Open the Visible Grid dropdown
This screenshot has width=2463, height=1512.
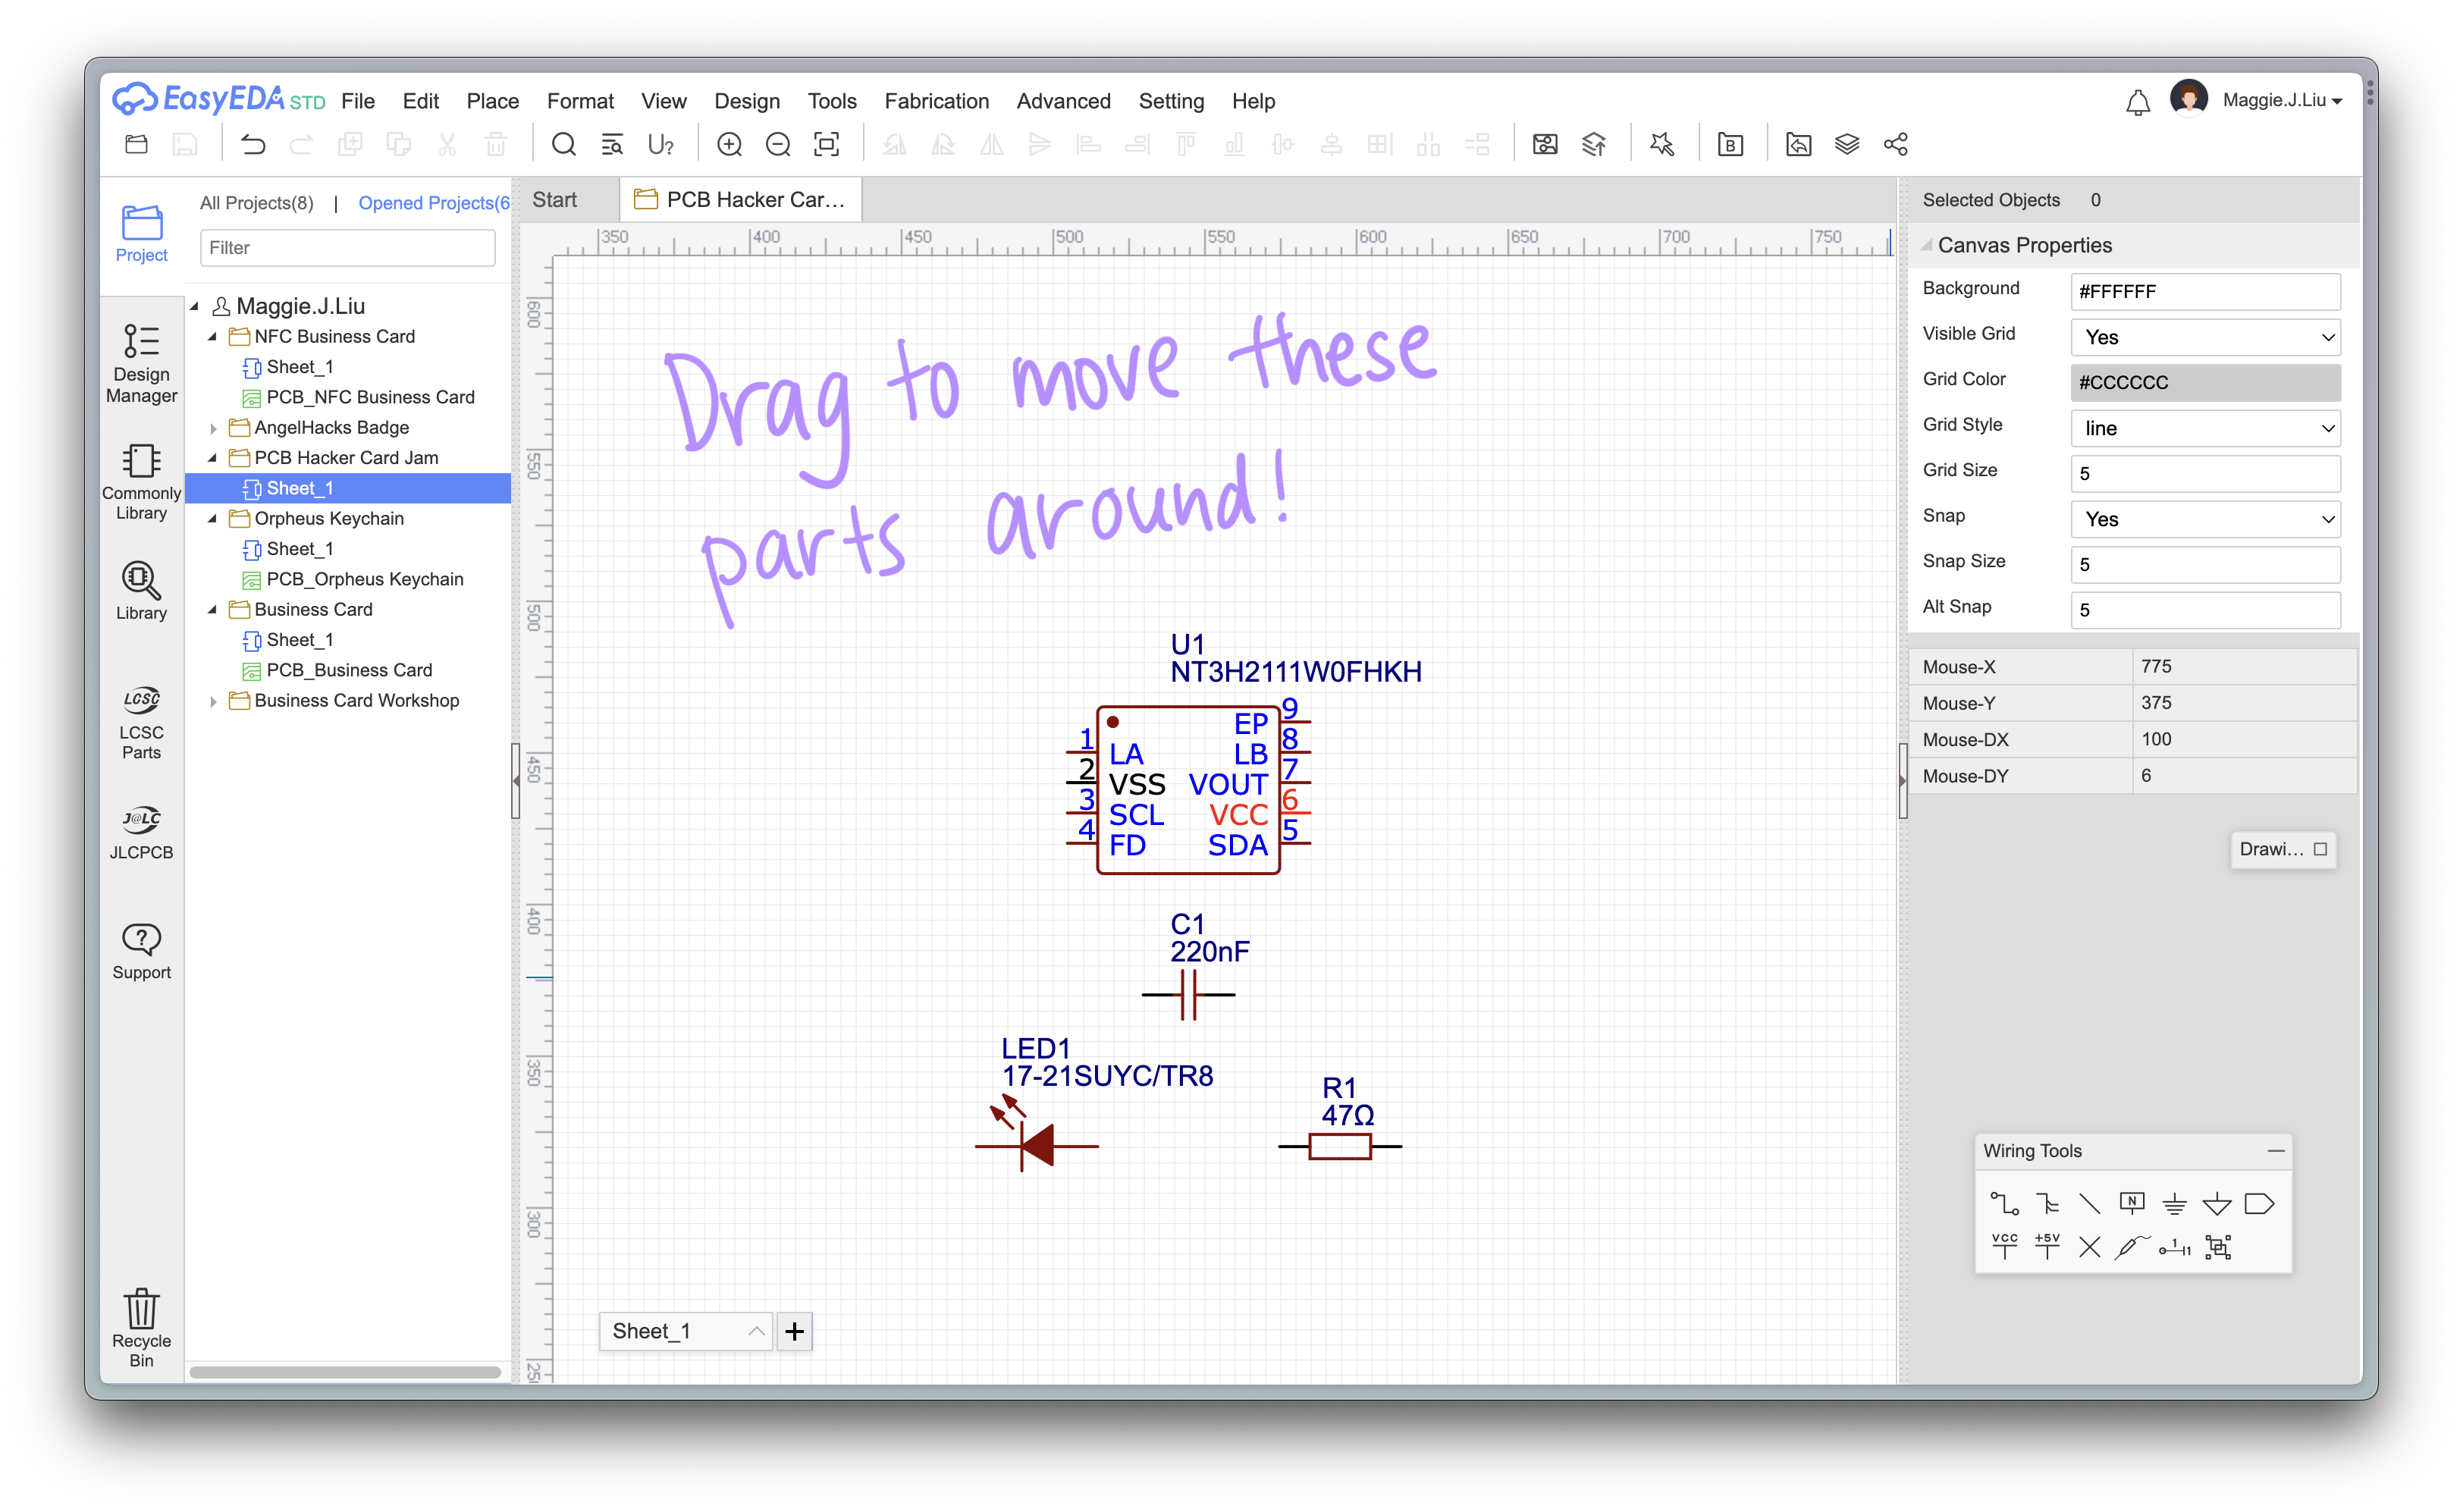point(2205,337)
